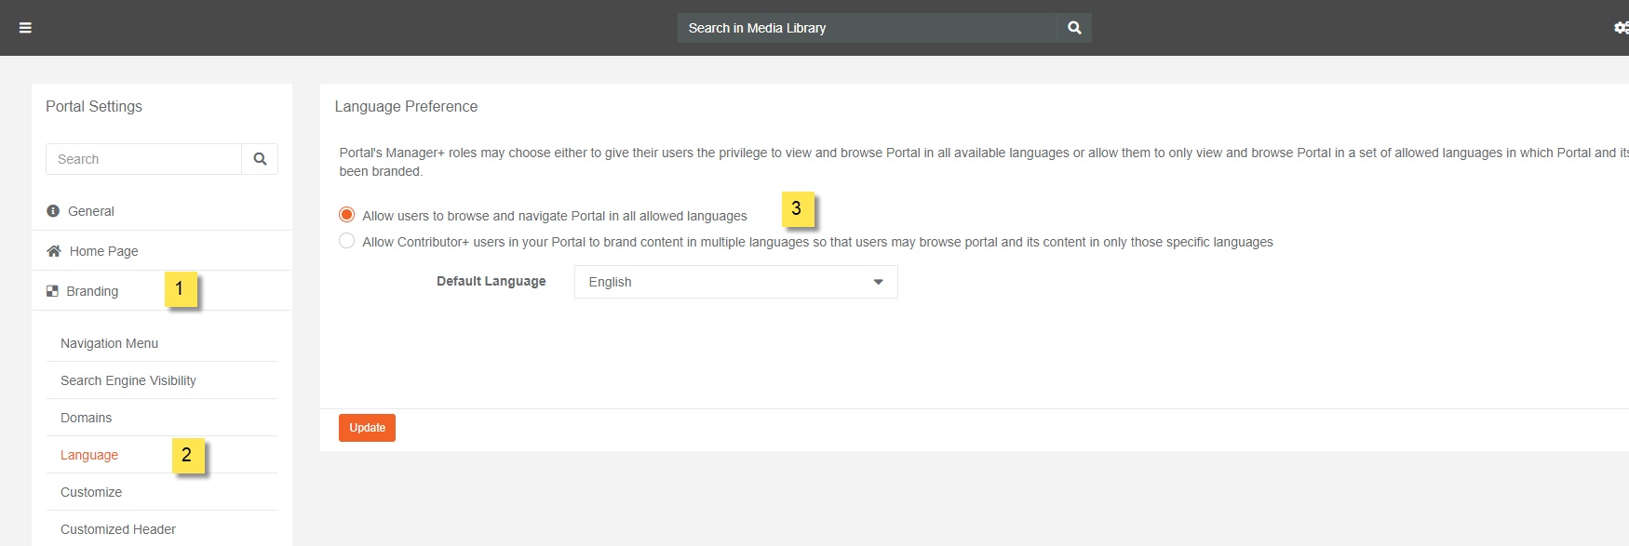Go to Domains settings
The height and width of the screenshot is (546, 1629).
86,418
